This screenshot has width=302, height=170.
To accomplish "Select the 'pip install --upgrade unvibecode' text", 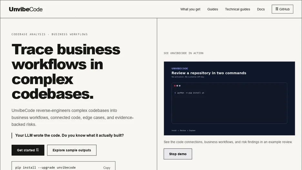I will tap(45, 167).
